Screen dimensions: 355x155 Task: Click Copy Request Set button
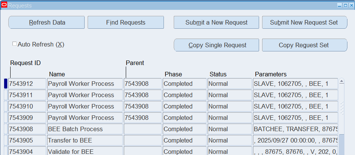pyautogui.click(x=304, y=45)
